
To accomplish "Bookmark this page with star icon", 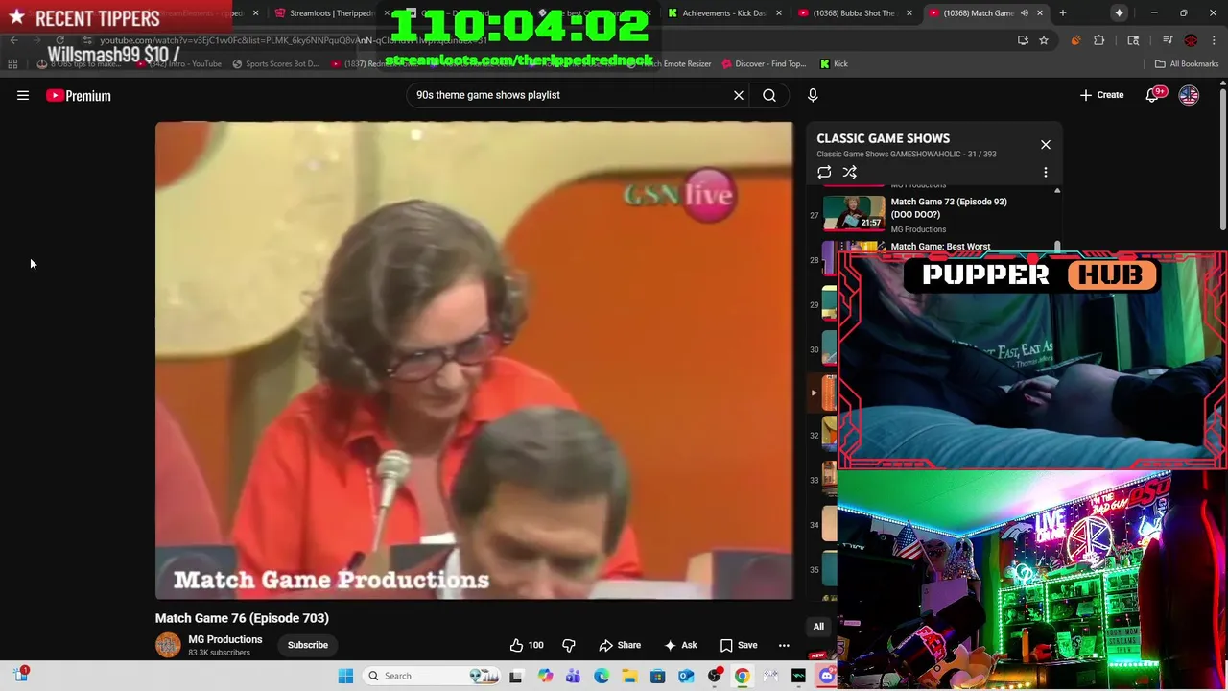I will pos(1044,40).
